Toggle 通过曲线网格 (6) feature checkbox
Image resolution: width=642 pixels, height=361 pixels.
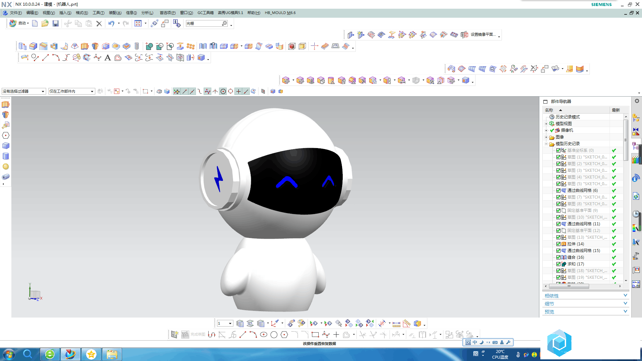[558, 191]
